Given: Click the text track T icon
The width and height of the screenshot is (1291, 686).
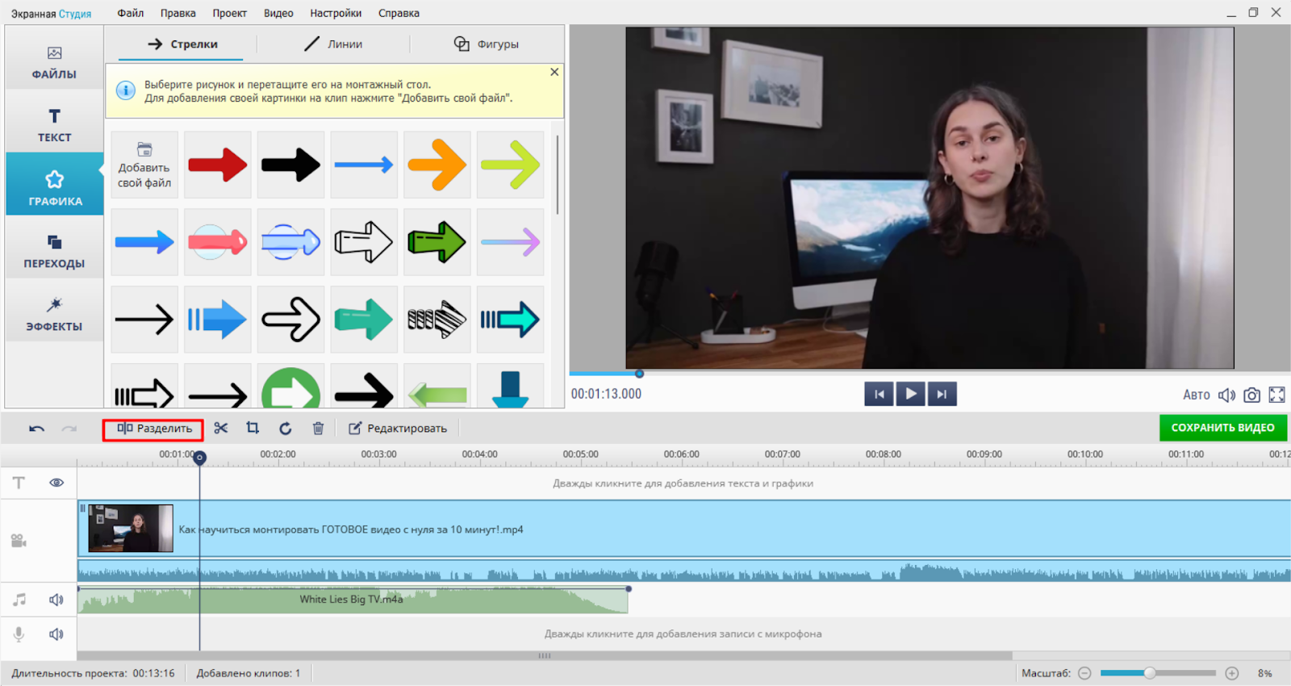Looking at the screenshot, I should (19, 483).
